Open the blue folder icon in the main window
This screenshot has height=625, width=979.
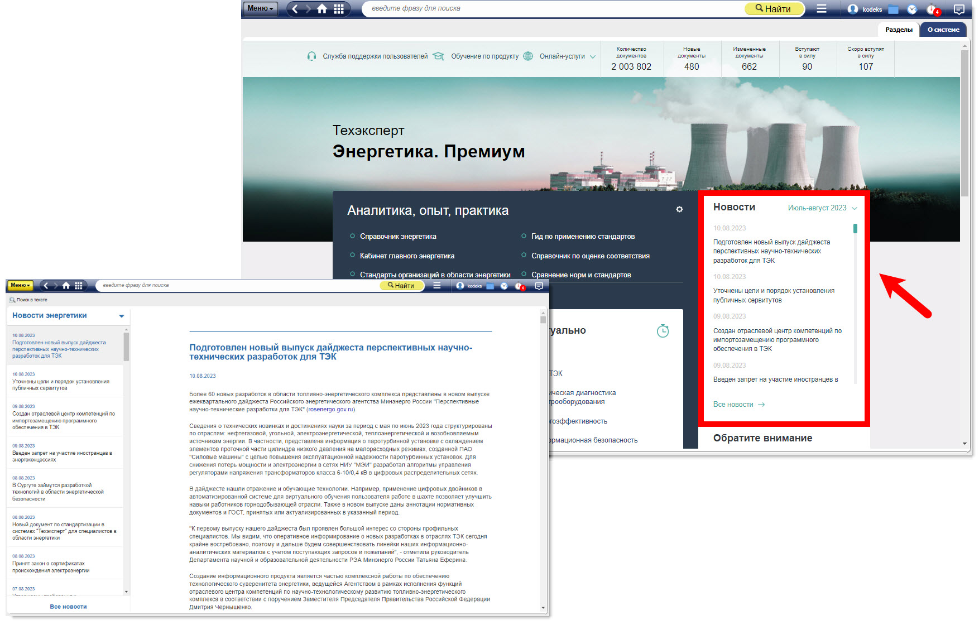[x=894, y=9]
